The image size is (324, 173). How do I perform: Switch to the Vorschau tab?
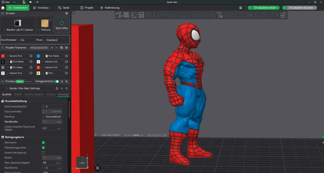pyautogui.click(x=41, y=8)
